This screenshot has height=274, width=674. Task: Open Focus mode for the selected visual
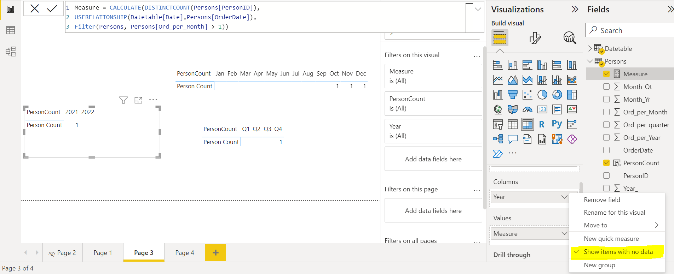click(x=138, y=100)
